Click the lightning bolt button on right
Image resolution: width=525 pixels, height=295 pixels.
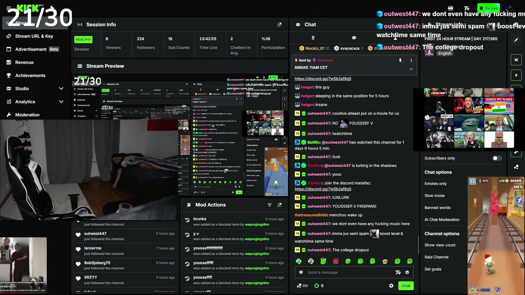(x=516, y=75)
